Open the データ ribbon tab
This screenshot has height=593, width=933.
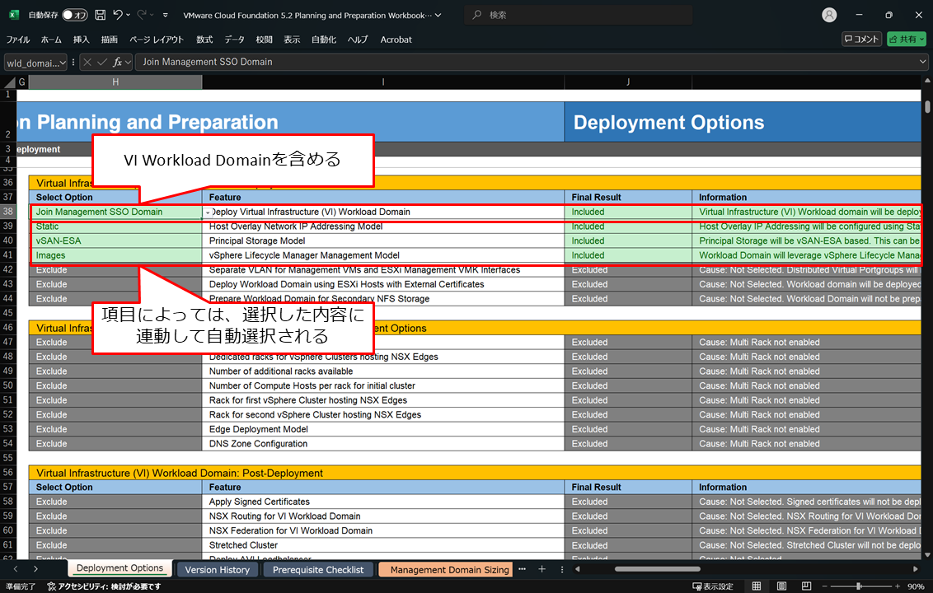234,40
